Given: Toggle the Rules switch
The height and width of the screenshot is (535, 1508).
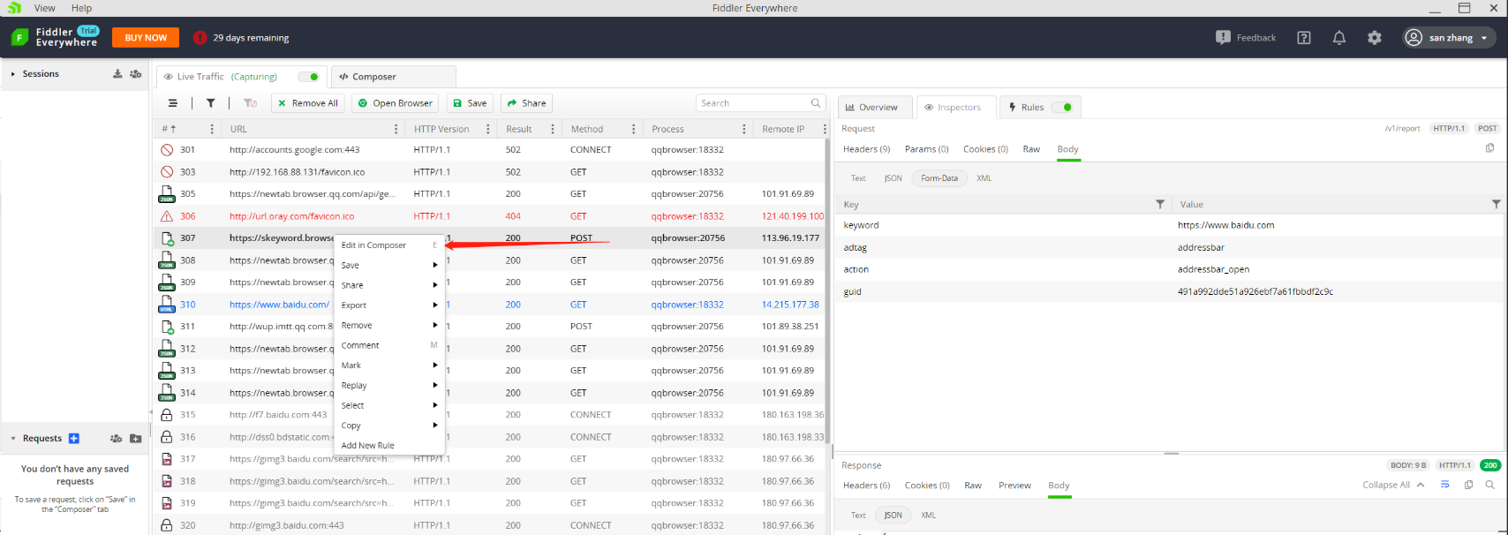Looking at the screenshot, I should coord(1062,108).
